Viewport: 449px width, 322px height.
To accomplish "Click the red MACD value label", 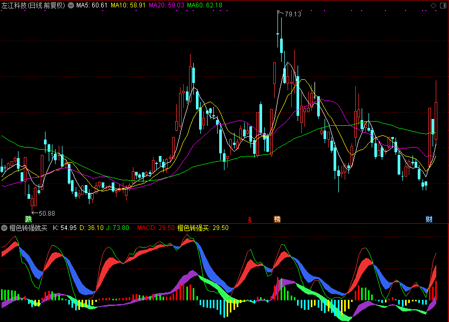I will click(x=156, y=228).
